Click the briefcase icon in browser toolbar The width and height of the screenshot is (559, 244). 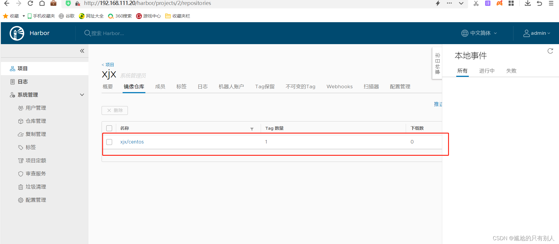point(53,3)
